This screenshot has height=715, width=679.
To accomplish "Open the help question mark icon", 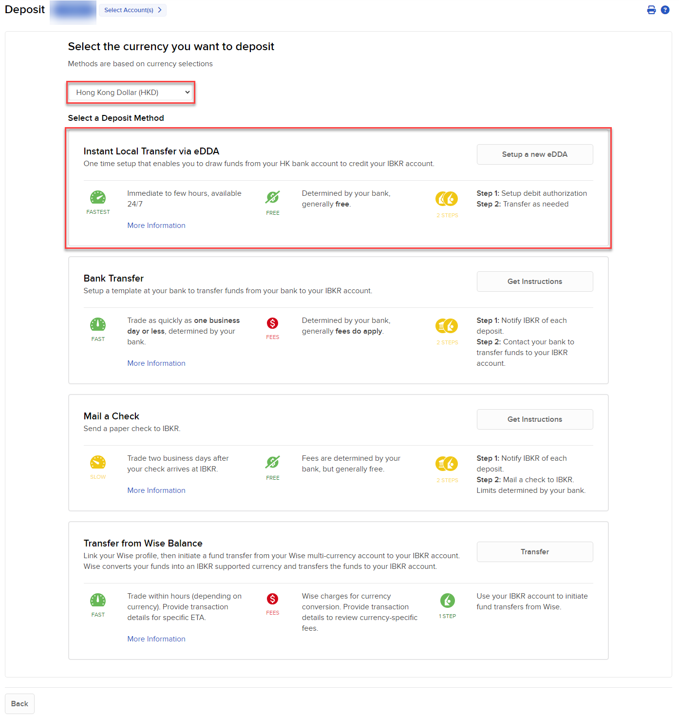I will 665,9.
